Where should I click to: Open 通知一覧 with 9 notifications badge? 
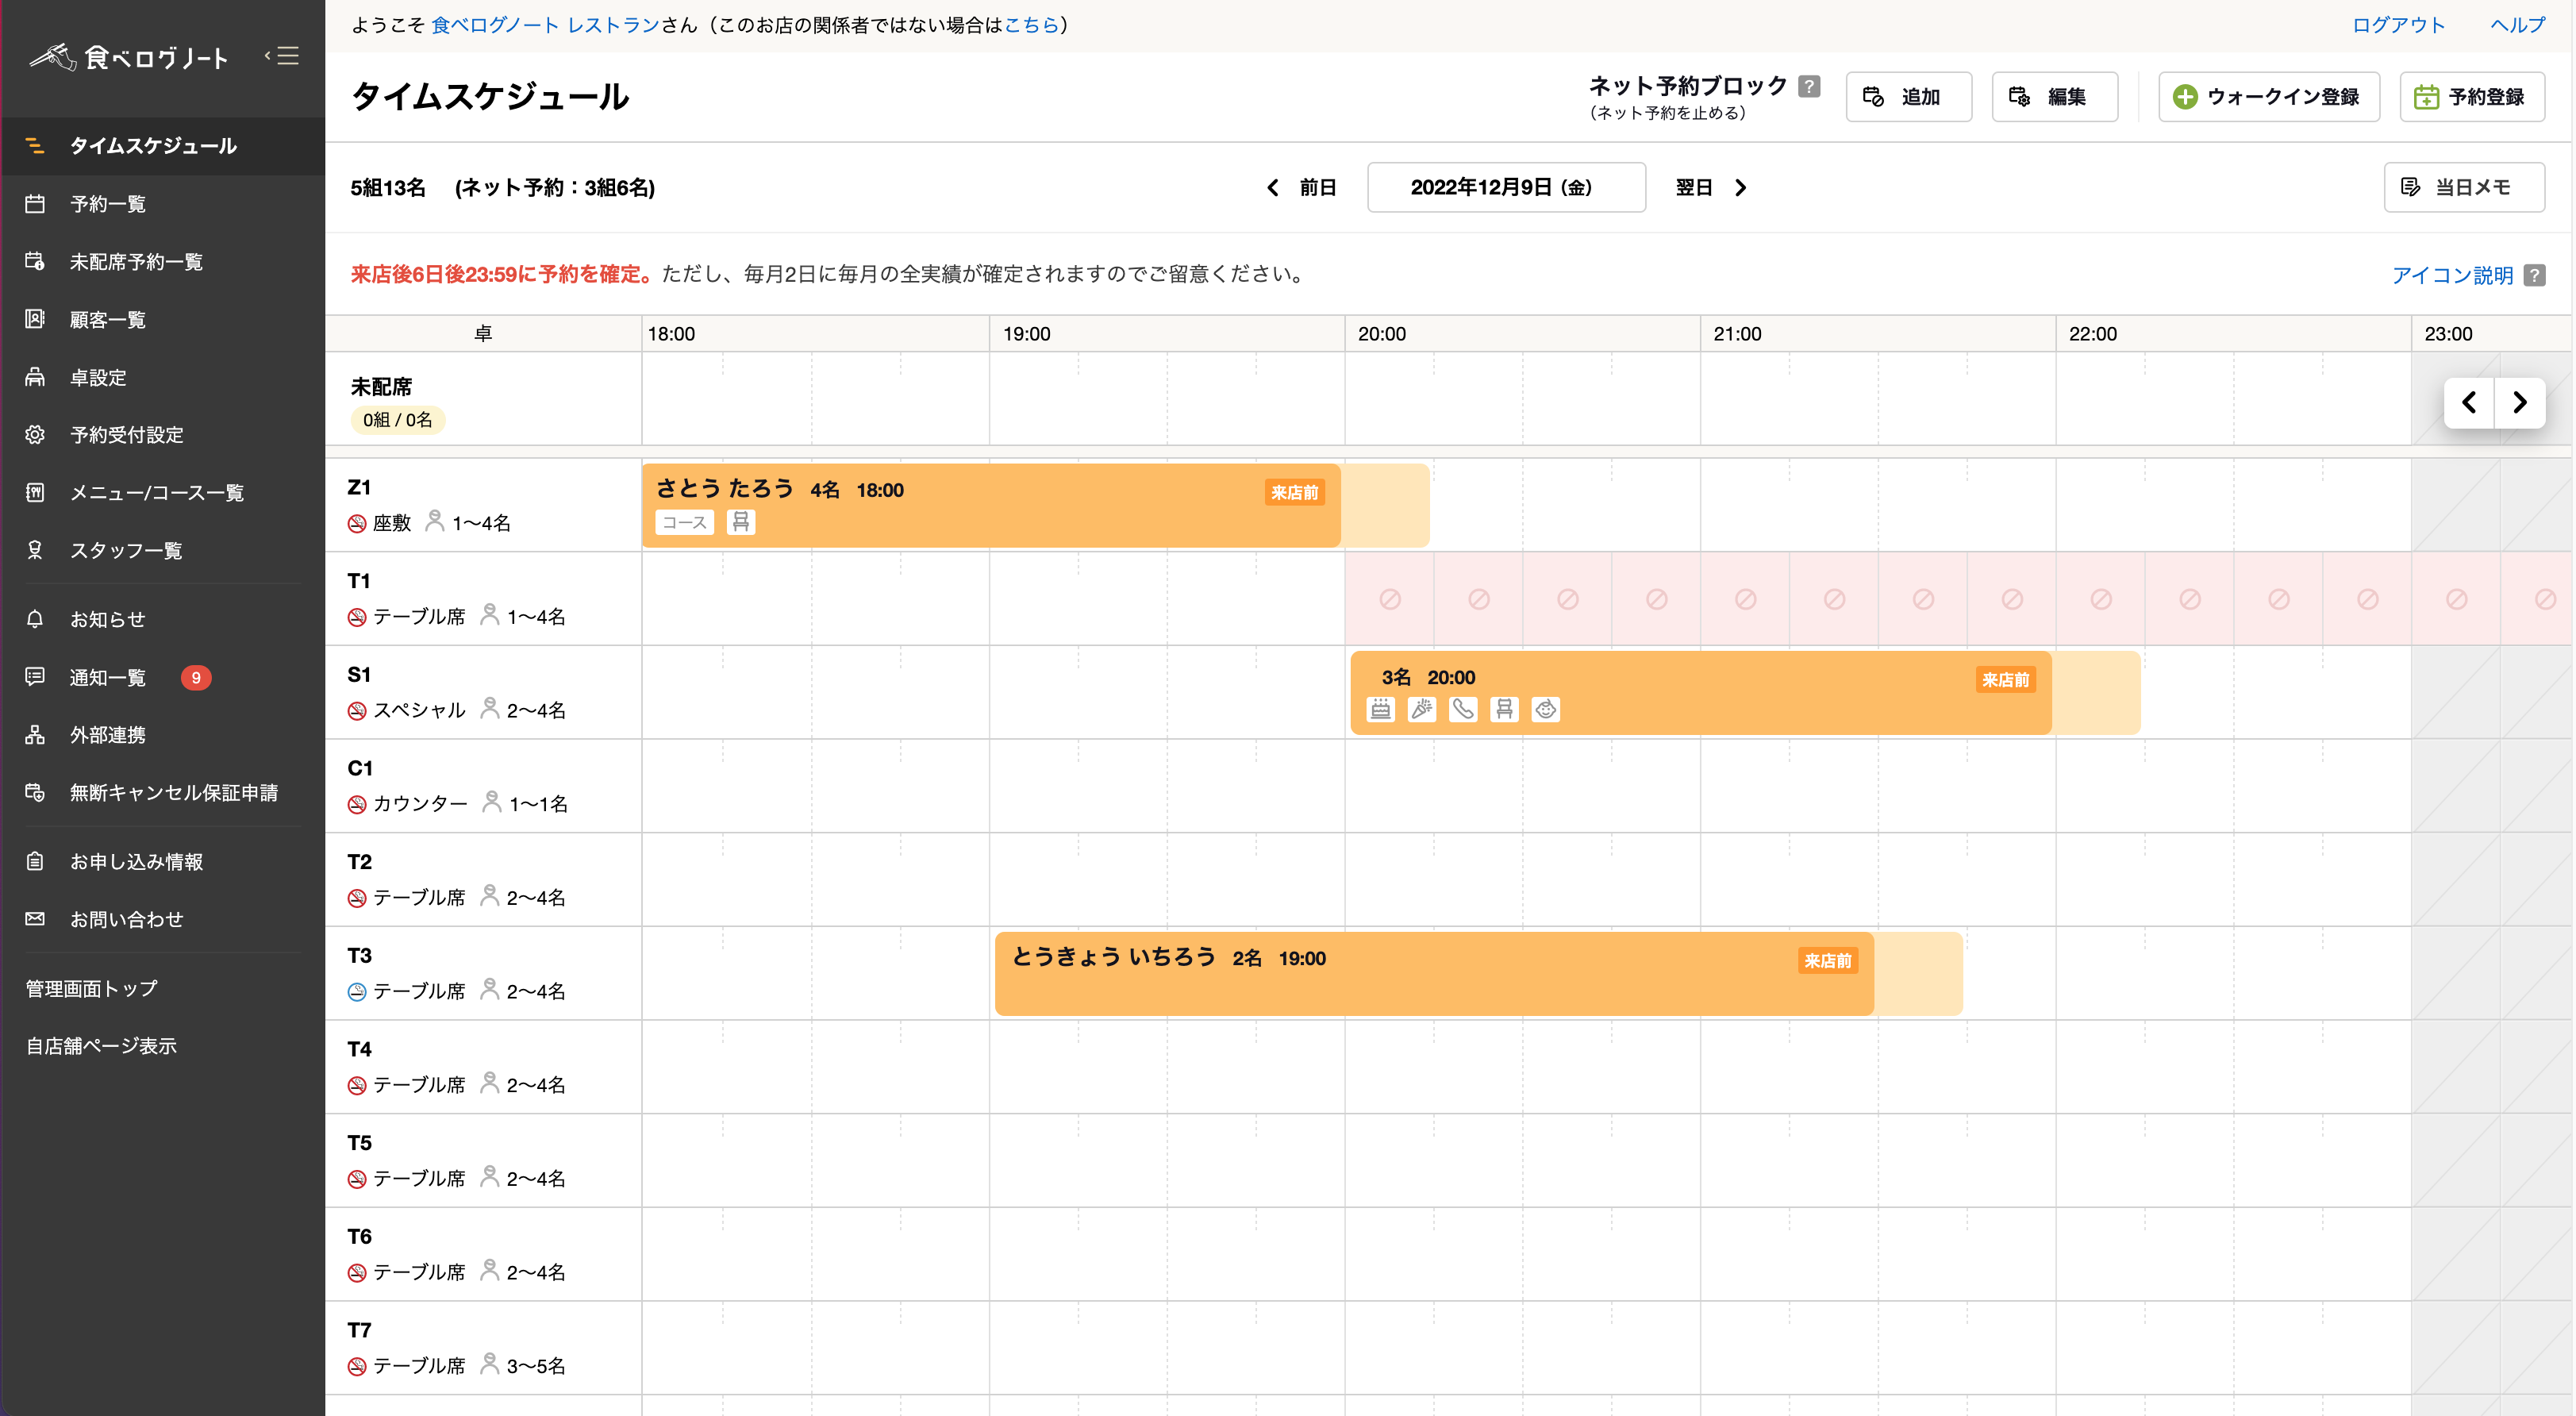[108, 677]
